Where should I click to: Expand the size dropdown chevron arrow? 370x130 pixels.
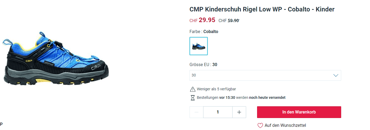tap(336, 75)
